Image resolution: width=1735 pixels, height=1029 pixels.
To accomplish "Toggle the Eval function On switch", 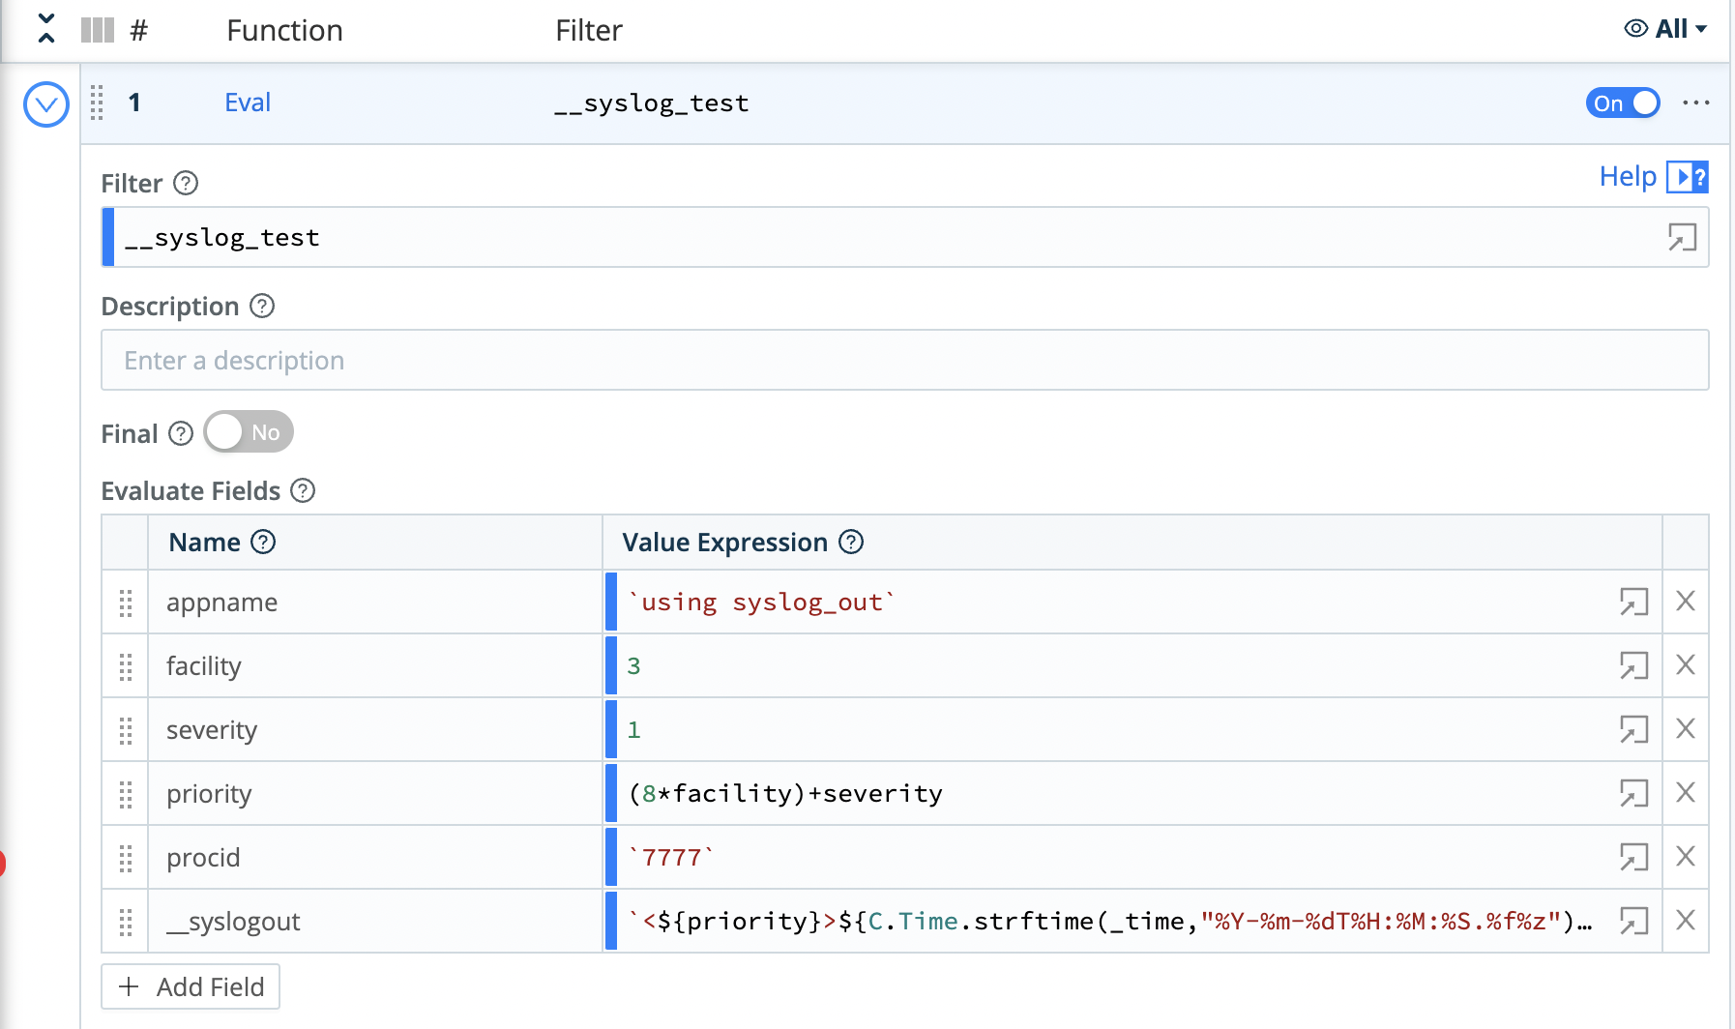I will (1623, 103).
